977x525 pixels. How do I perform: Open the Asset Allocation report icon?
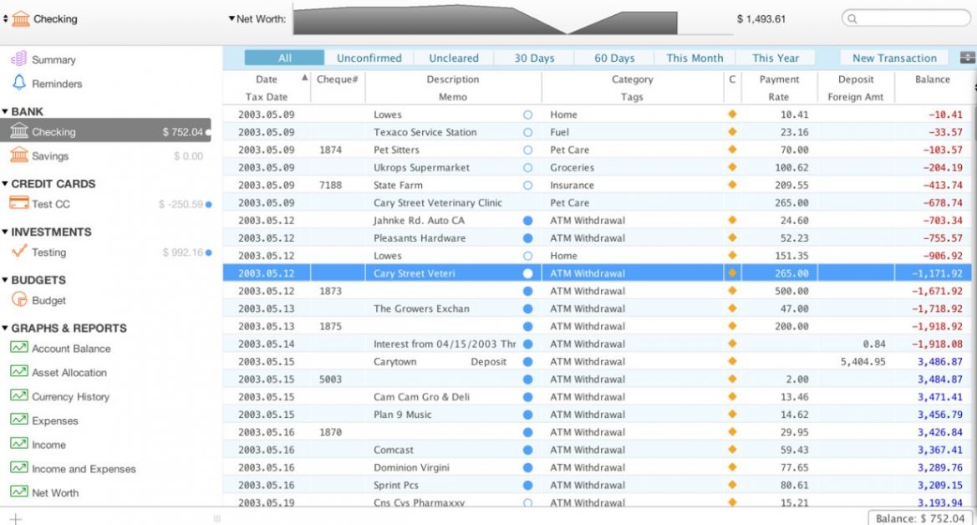[x=18, y=372]
